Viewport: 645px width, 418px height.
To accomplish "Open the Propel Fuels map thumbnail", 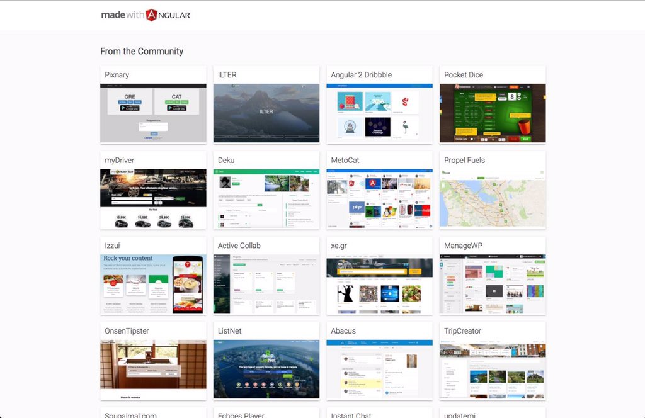I will point(493,198).
